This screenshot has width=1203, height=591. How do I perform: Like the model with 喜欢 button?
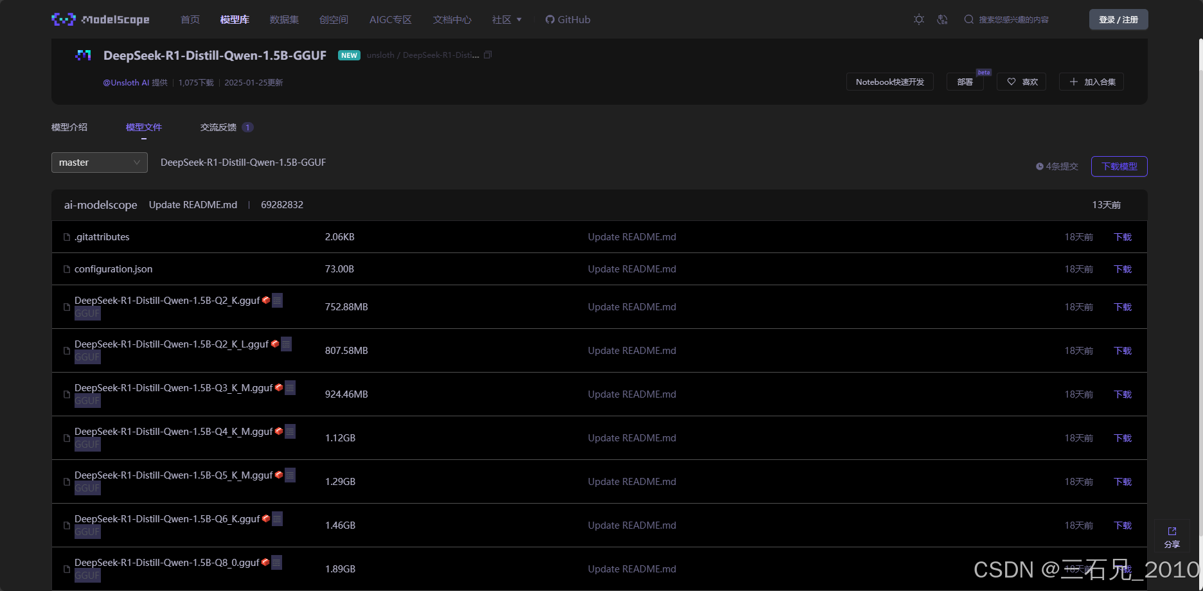click(x=1022, y=82)
